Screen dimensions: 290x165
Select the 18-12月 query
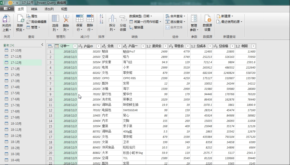coord(23,136)
